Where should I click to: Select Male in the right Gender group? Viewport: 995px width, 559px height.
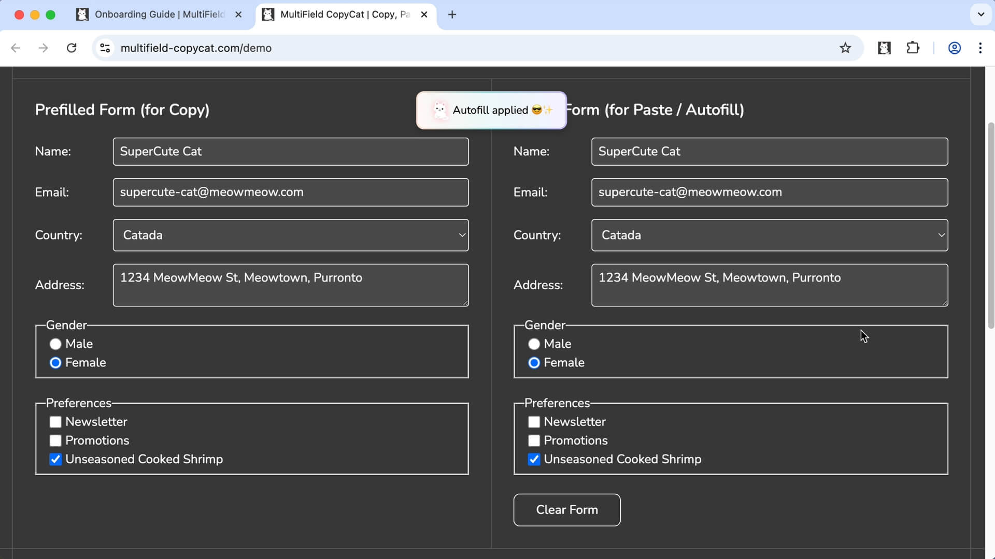tap(534, 344)
